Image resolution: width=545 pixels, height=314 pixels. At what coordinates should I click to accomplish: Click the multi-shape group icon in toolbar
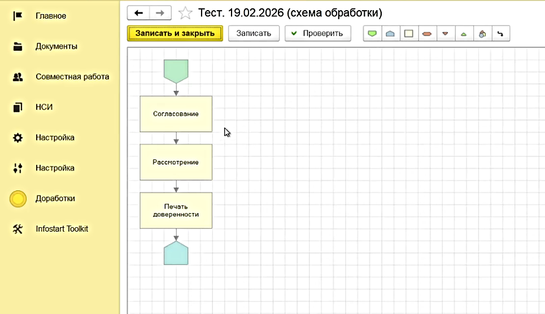482,33
